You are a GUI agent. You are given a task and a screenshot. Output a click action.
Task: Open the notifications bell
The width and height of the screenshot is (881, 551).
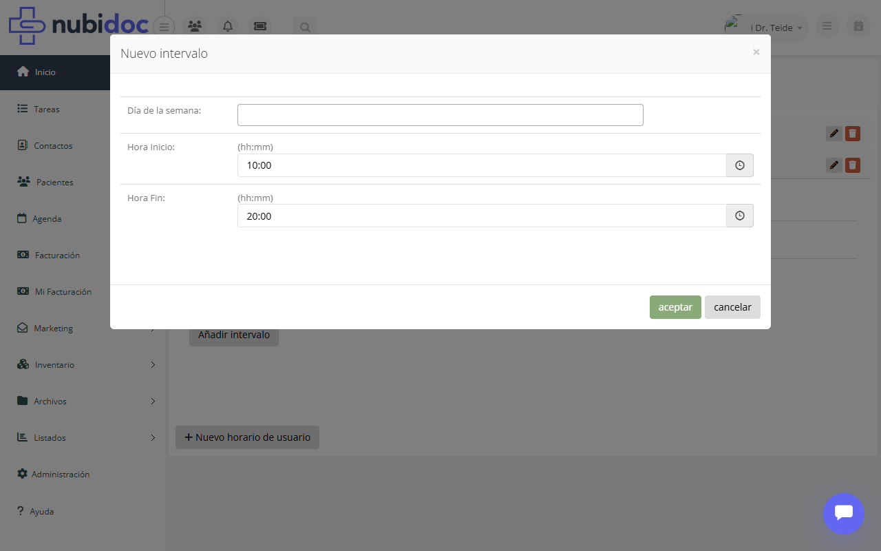228,26
